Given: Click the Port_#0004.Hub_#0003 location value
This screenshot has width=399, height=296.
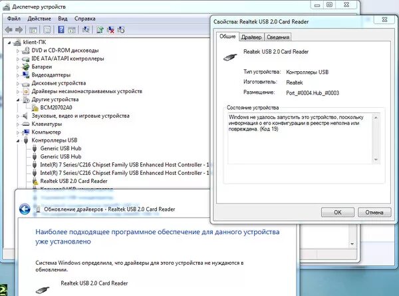Looking at the screenshot, I should 313,93.
